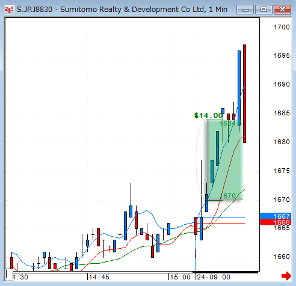296x286 pixels.
Task: Minimize the Sumitomo Realty chart window
Action: point(245,10)
